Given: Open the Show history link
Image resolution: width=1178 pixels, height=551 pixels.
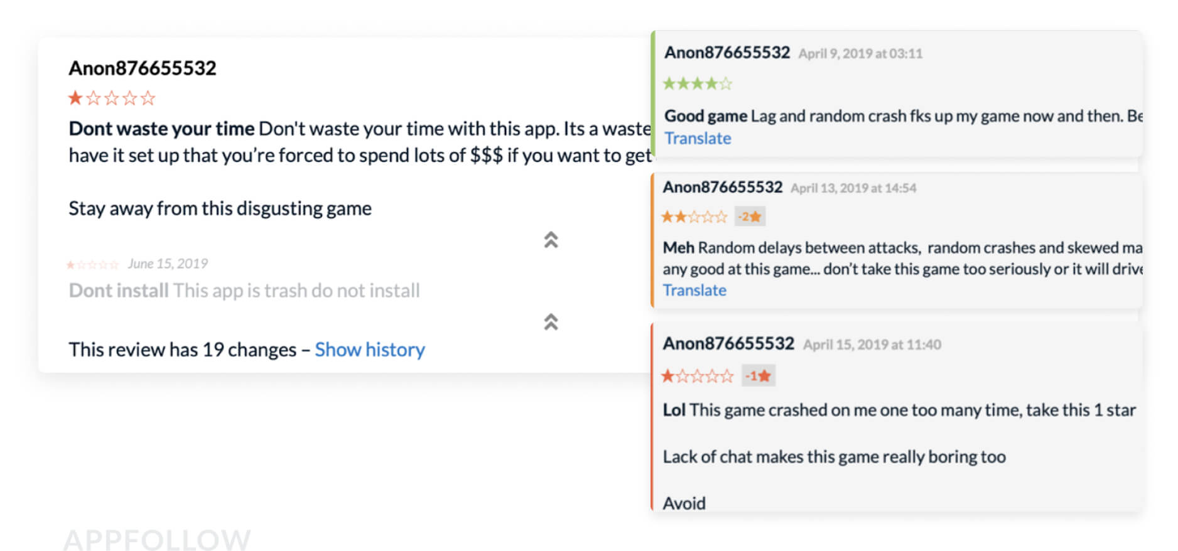Looking at the screenshot, I should tap(370, 350).
